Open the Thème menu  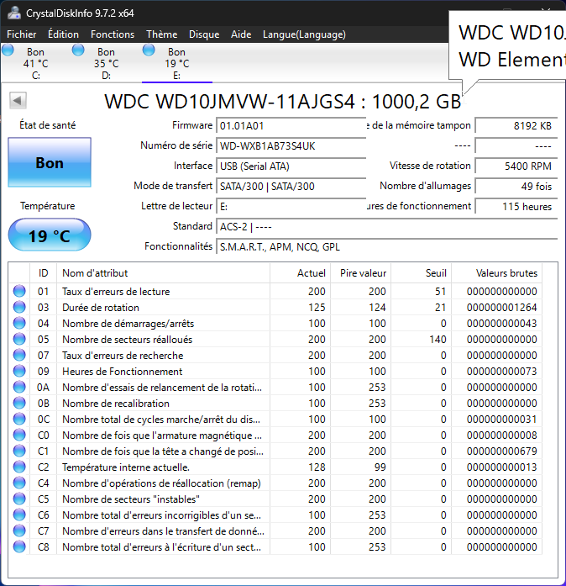point(162,34)
